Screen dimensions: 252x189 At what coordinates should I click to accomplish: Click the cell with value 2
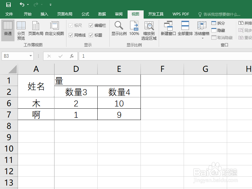(x=76, y=103)
